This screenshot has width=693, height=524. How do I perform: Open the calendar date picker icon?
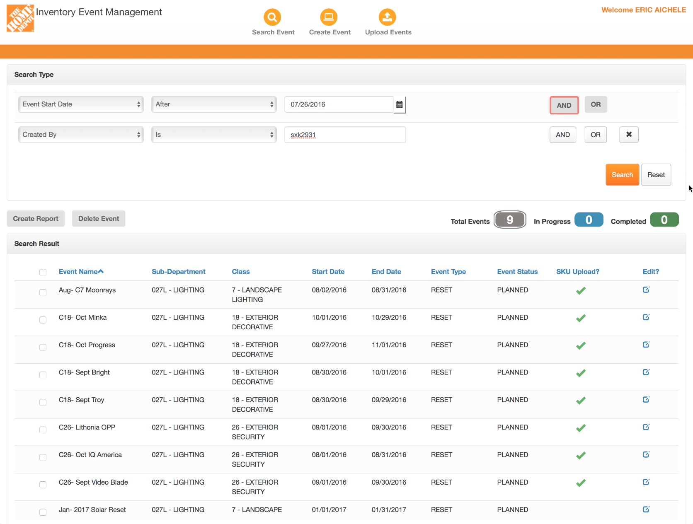coord(399,105)
